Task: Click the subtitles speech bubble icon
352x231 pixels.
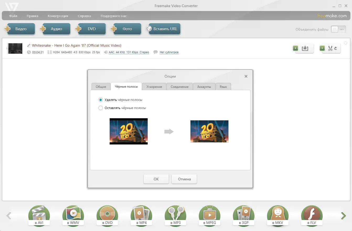Action: (x=156, y=52)
